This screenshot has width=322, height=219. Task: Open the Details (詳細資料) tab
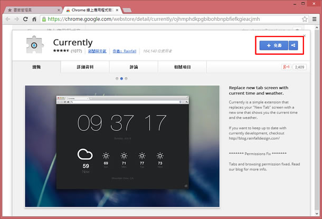tap(85, 67)
